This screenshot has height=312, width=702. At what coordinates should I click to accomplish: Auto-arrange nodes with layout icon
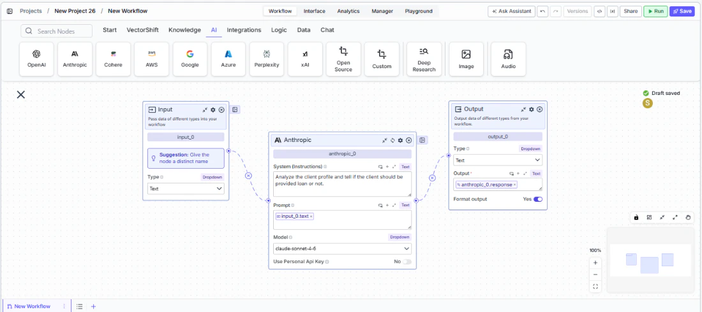[x=649, y=217]
